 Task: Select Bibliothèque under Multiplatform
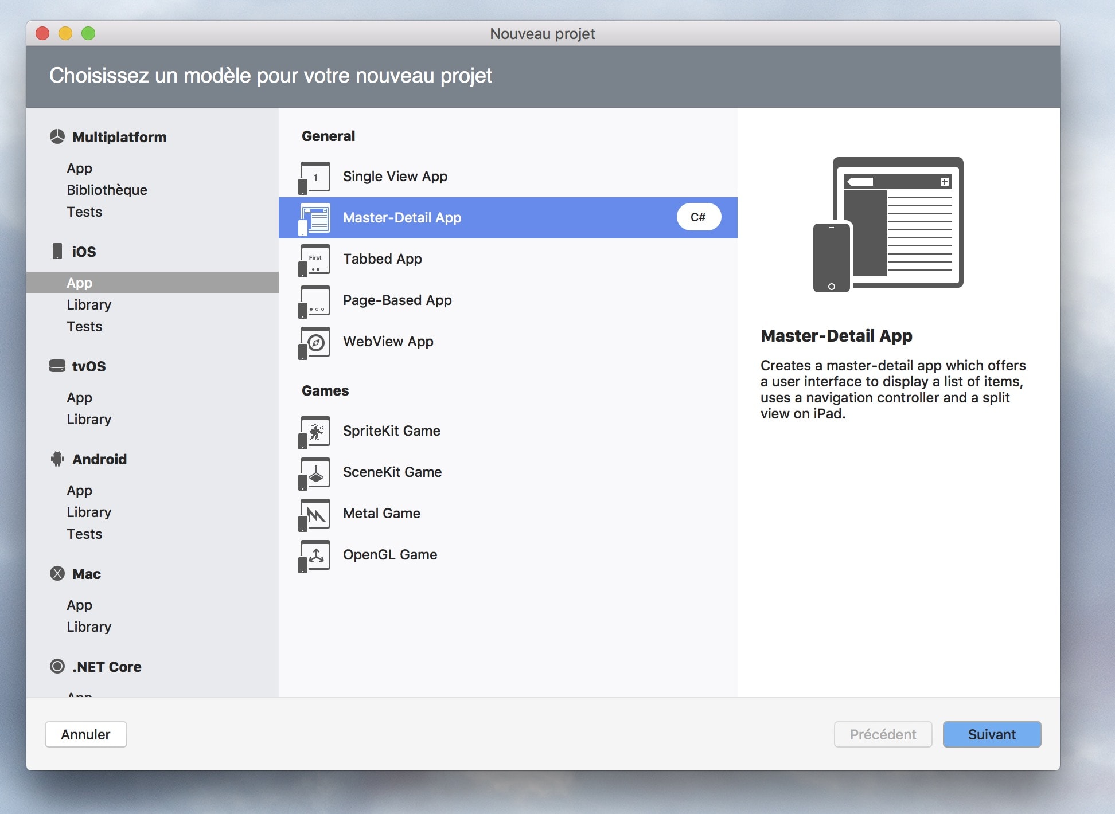pos(107,190)
